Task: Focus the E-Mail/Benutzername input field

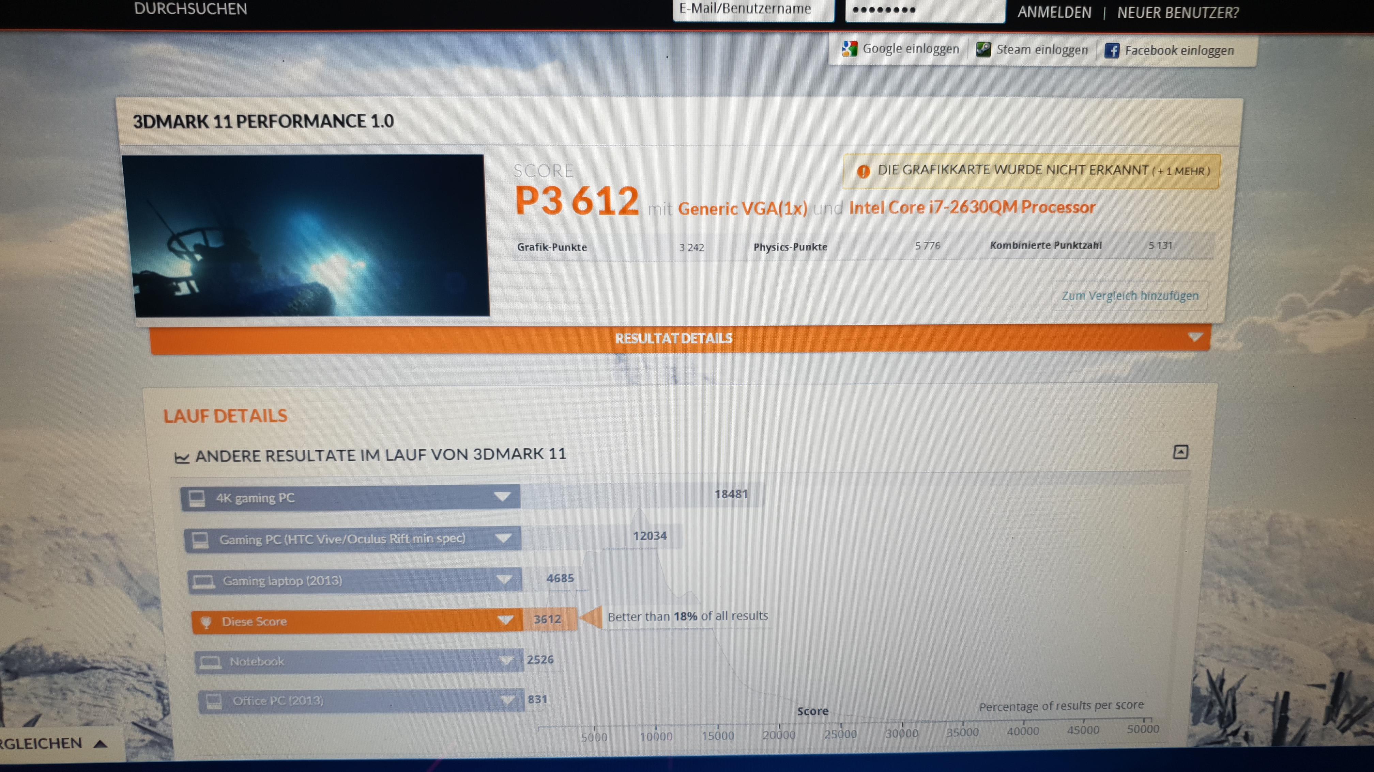Action: [x=753, y=10]
